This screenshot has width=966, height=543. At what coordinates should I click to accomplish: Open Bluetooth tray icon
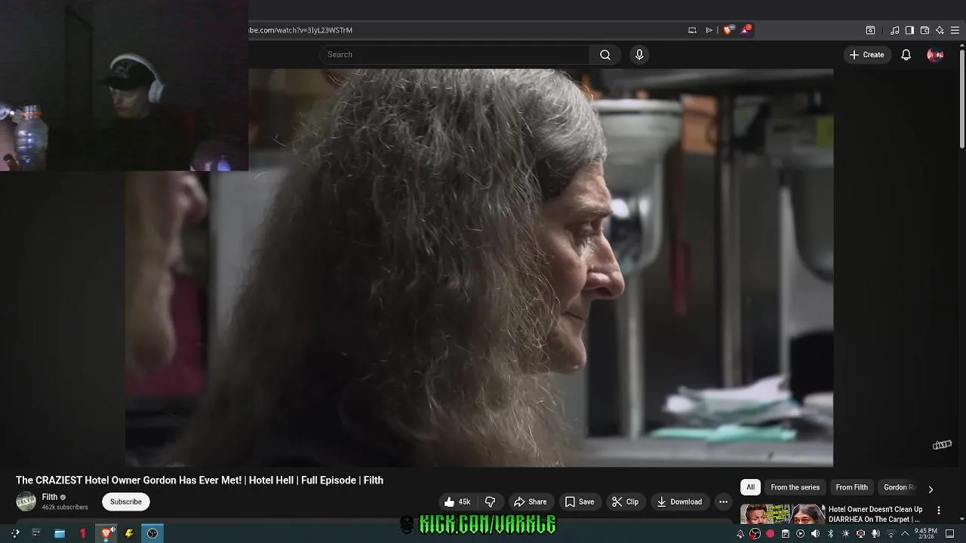(x=830, y=534)
